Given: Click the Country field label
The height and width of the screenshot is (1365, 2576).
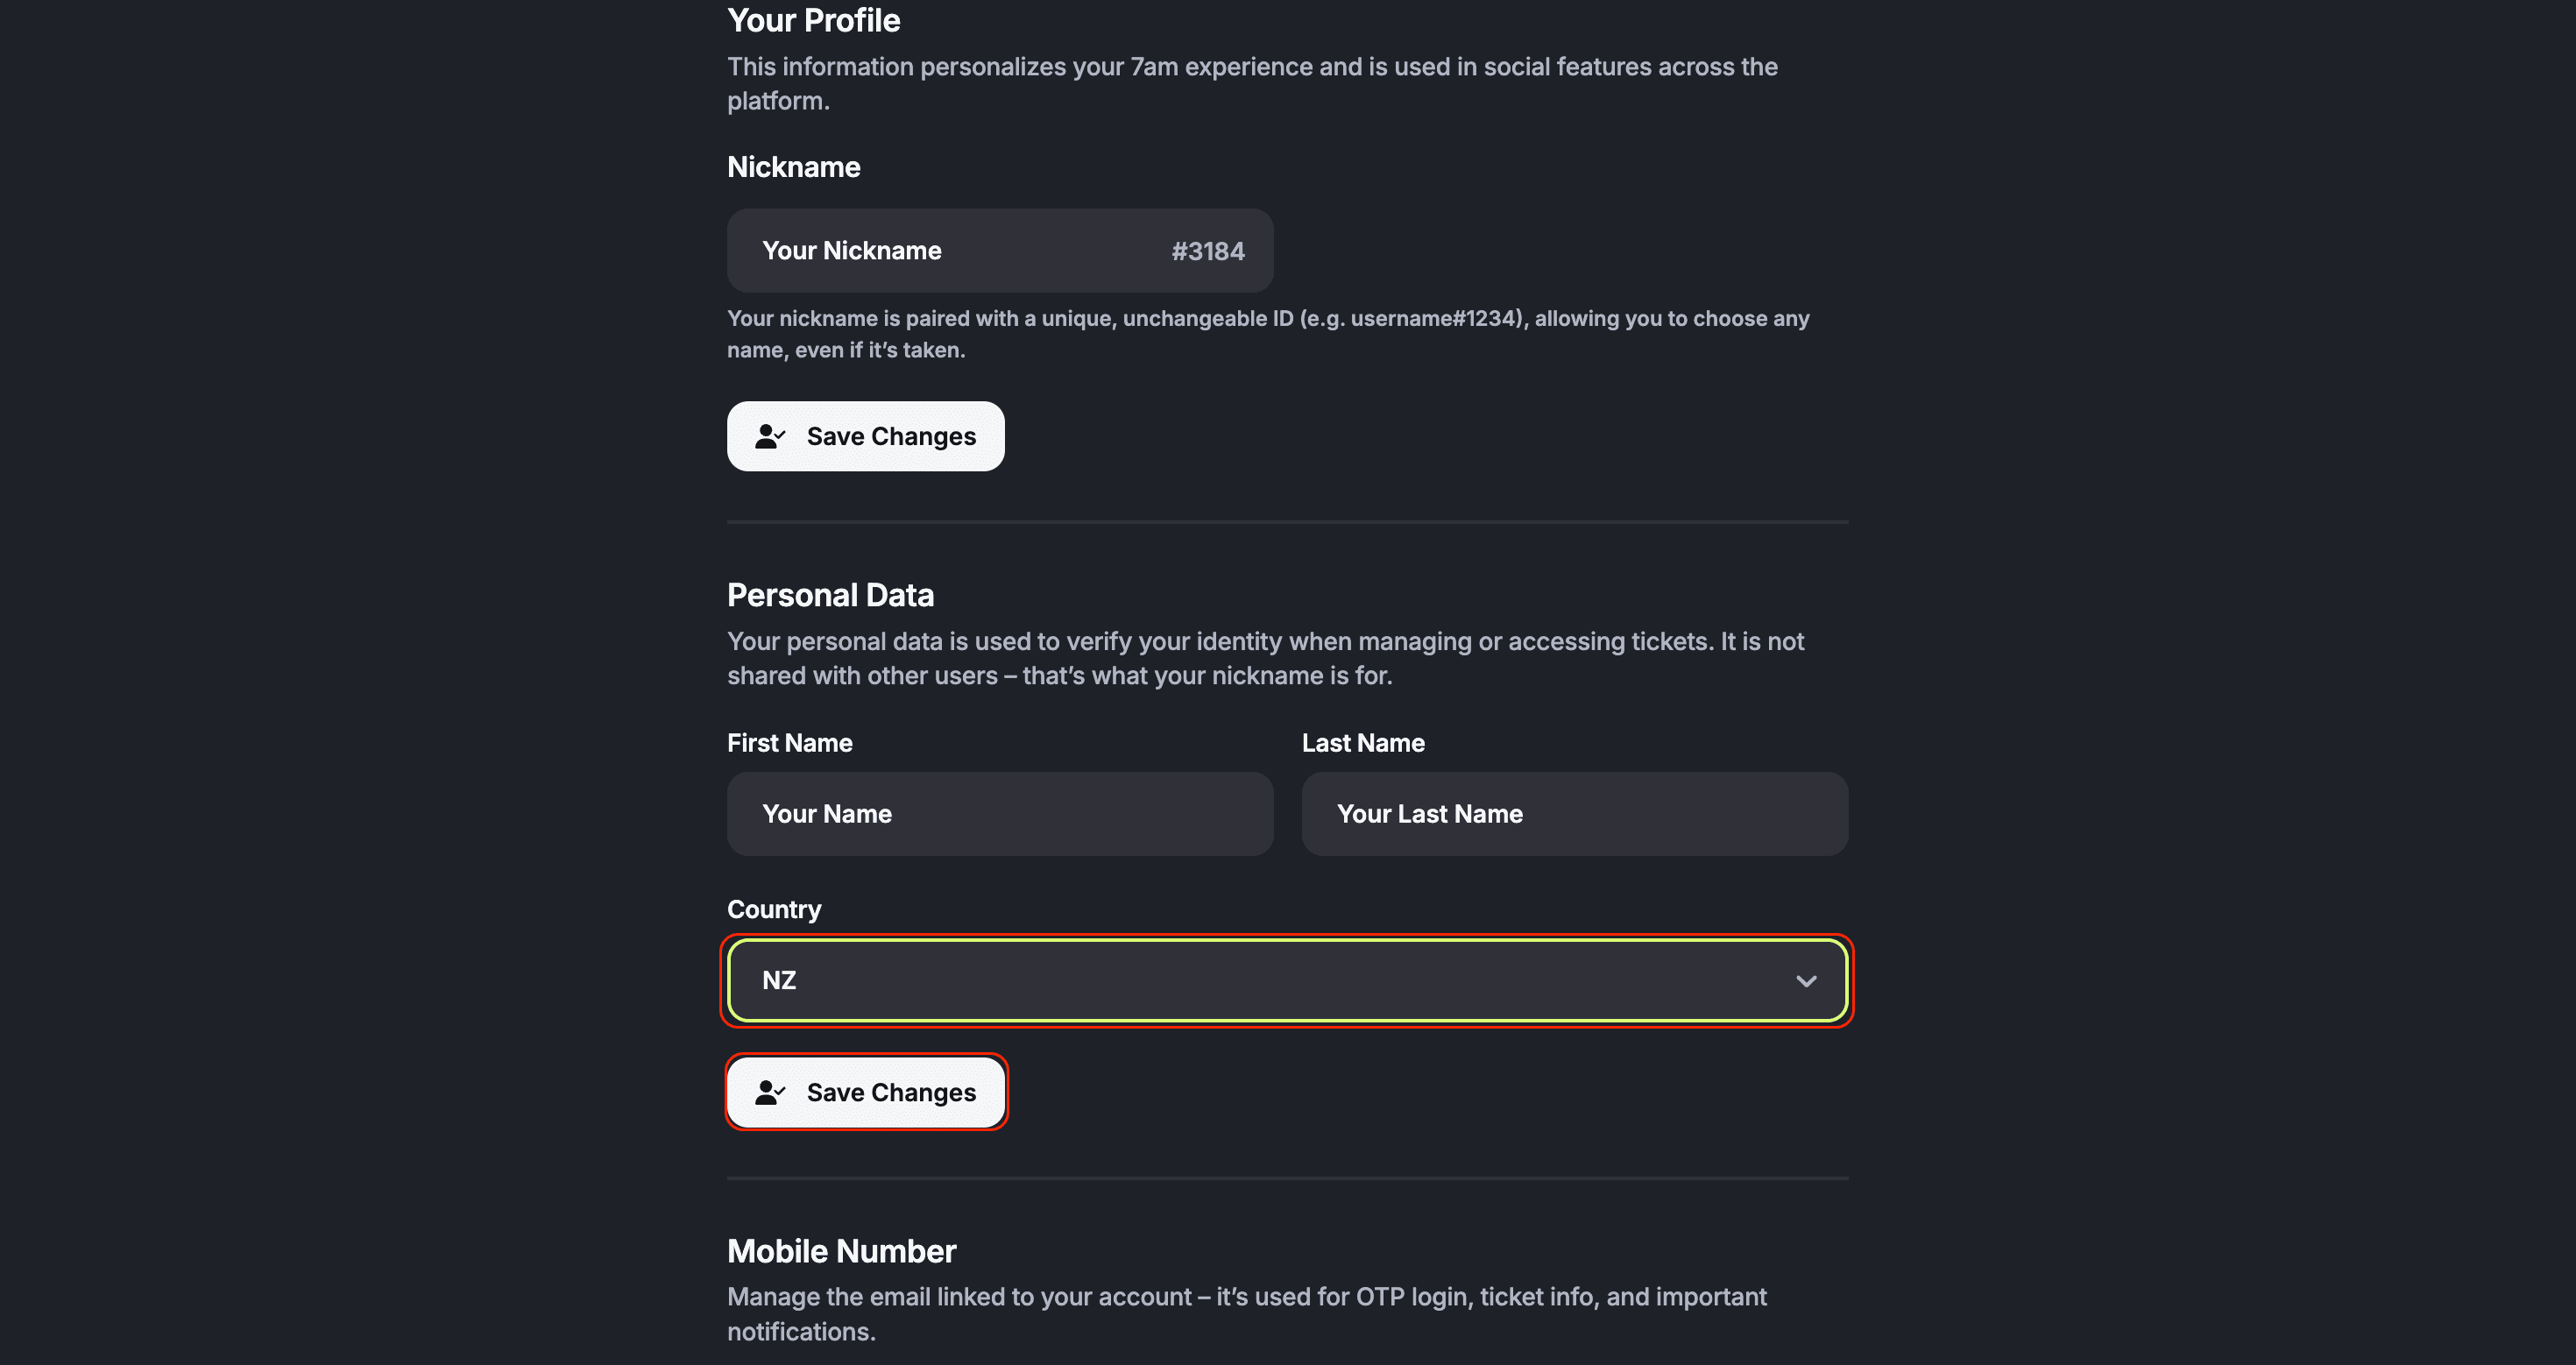Looking at the screenshot, I should coord(773,909).
